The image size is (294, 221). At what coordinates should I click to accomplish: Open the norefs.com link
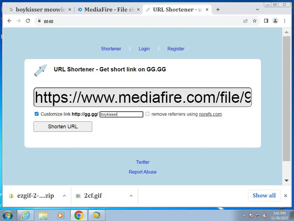(x=210, y=114)
